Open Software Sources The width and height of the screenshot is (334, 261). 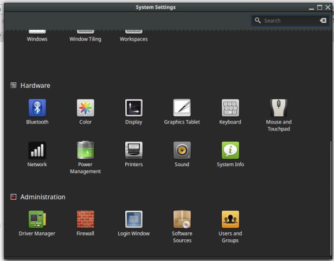pos(182,219)
